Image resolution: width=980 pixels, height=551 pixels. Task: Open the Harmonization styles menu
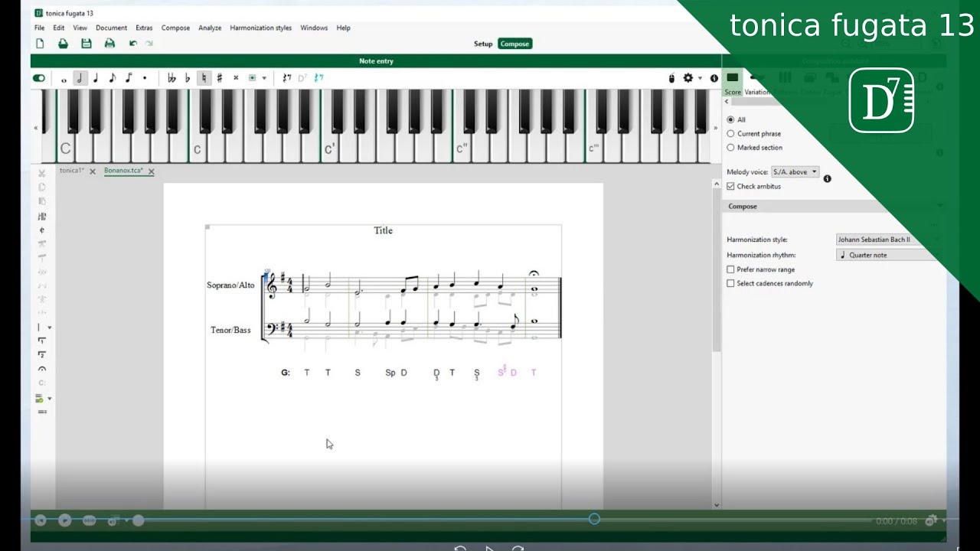coord(260,28)
